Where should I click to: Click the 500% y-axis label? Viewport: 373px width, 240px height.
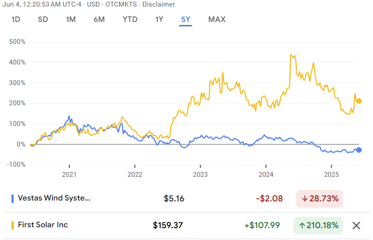point(17,42)
